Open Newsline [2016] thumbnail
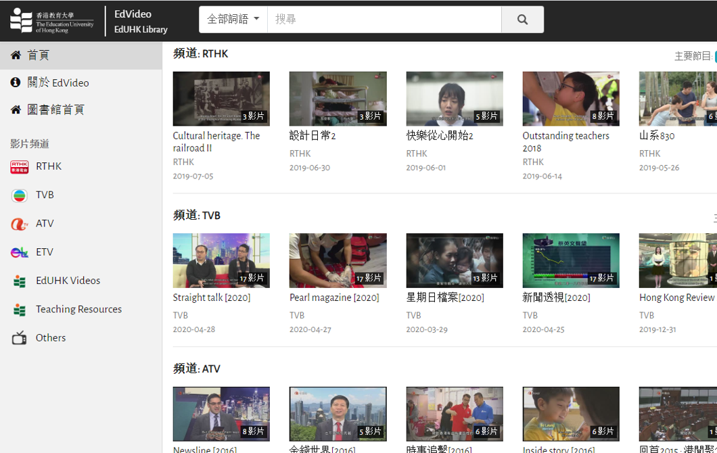 click(x=221, y=414)
